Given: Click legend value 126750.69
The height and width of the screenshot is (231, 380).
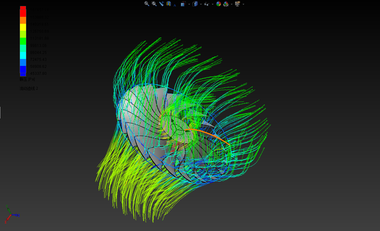Looking at the screenshot, I should coord(39,31).
